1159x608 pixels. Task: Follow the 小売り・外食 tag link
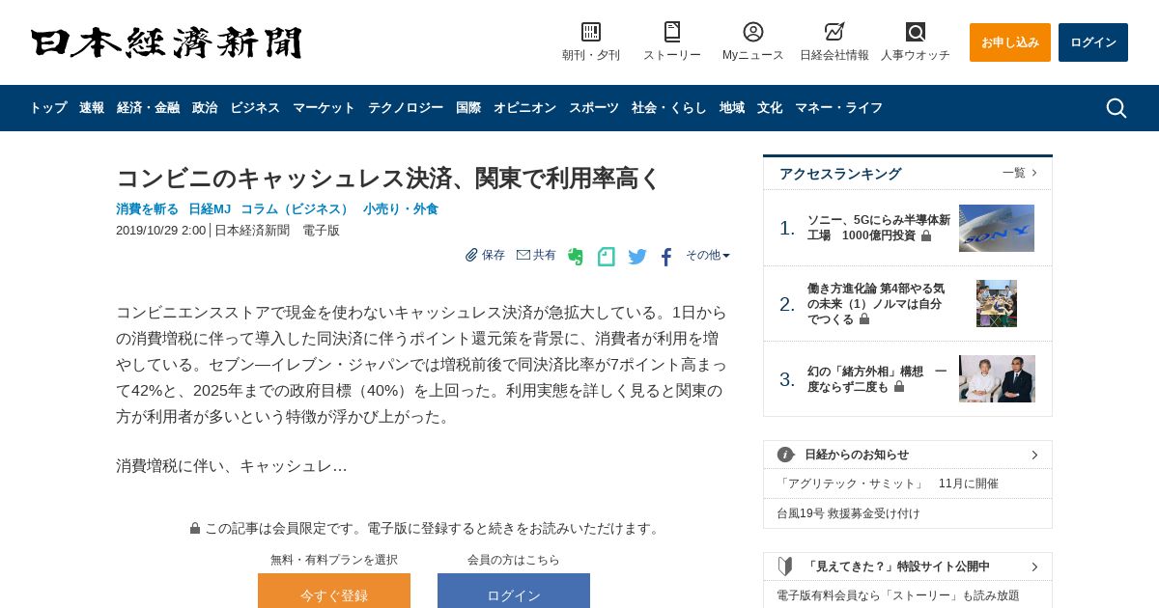coord(401,208)
